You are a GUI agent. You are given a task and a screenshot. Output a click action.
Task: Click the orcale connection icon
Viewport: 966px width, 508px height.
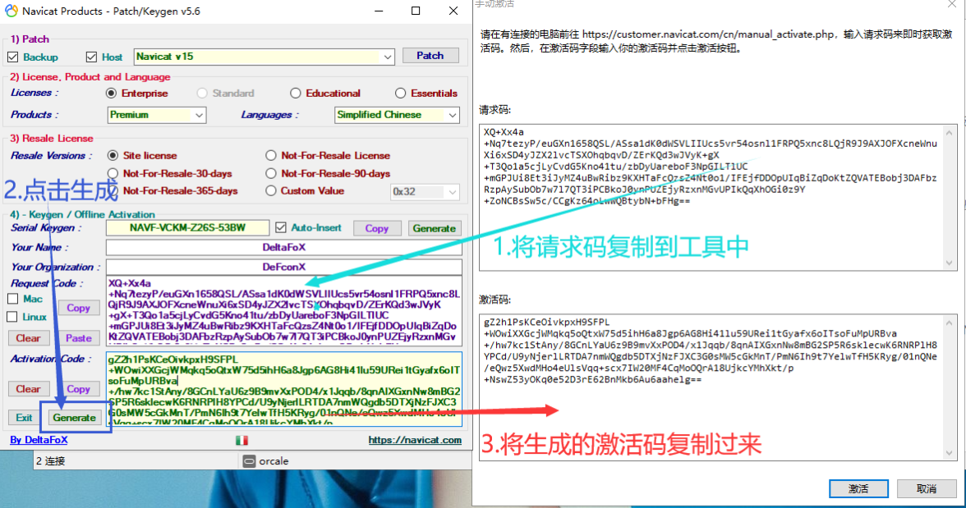(250, 461)
